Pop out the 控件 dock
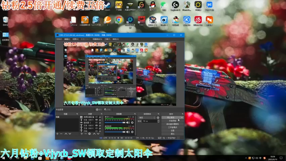 pyautogui.click(x=182, y=114)
